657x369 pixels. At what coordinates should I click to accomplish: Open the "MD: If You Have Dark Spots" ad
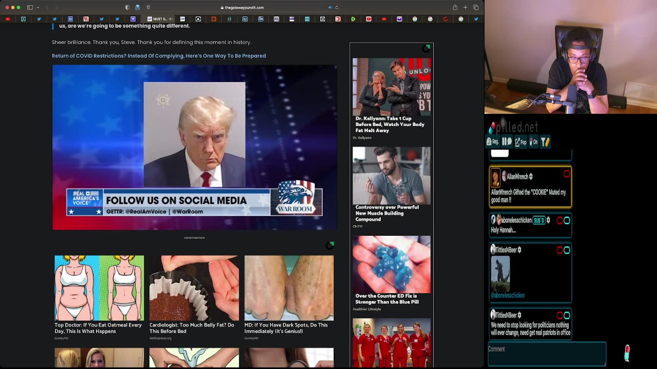pyautogui.click(x=285, y=328)
